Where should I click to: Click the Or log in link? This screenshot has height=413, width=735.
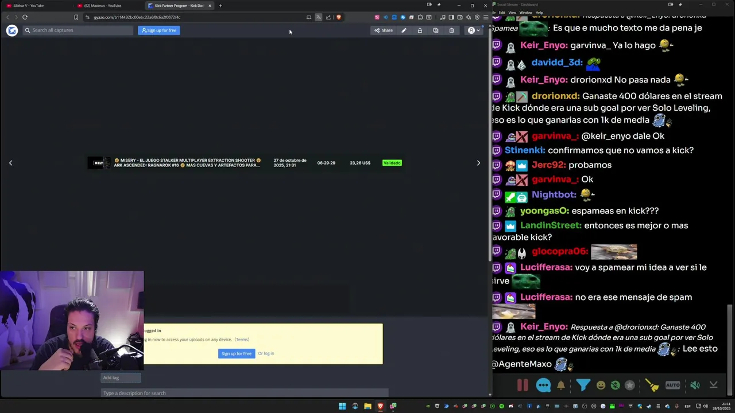tap(266, 353)
